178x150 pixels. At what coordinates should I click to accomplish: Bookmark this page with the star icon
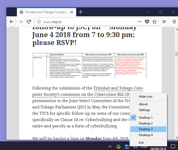[154, 22]
